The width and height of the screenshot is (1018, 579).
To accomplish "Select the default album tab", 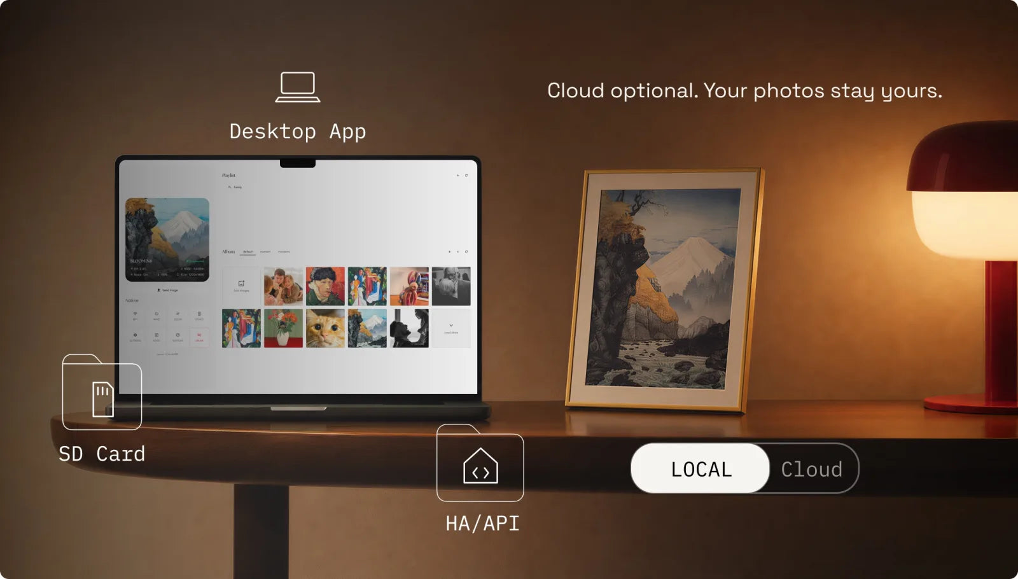I will [248, 252].
